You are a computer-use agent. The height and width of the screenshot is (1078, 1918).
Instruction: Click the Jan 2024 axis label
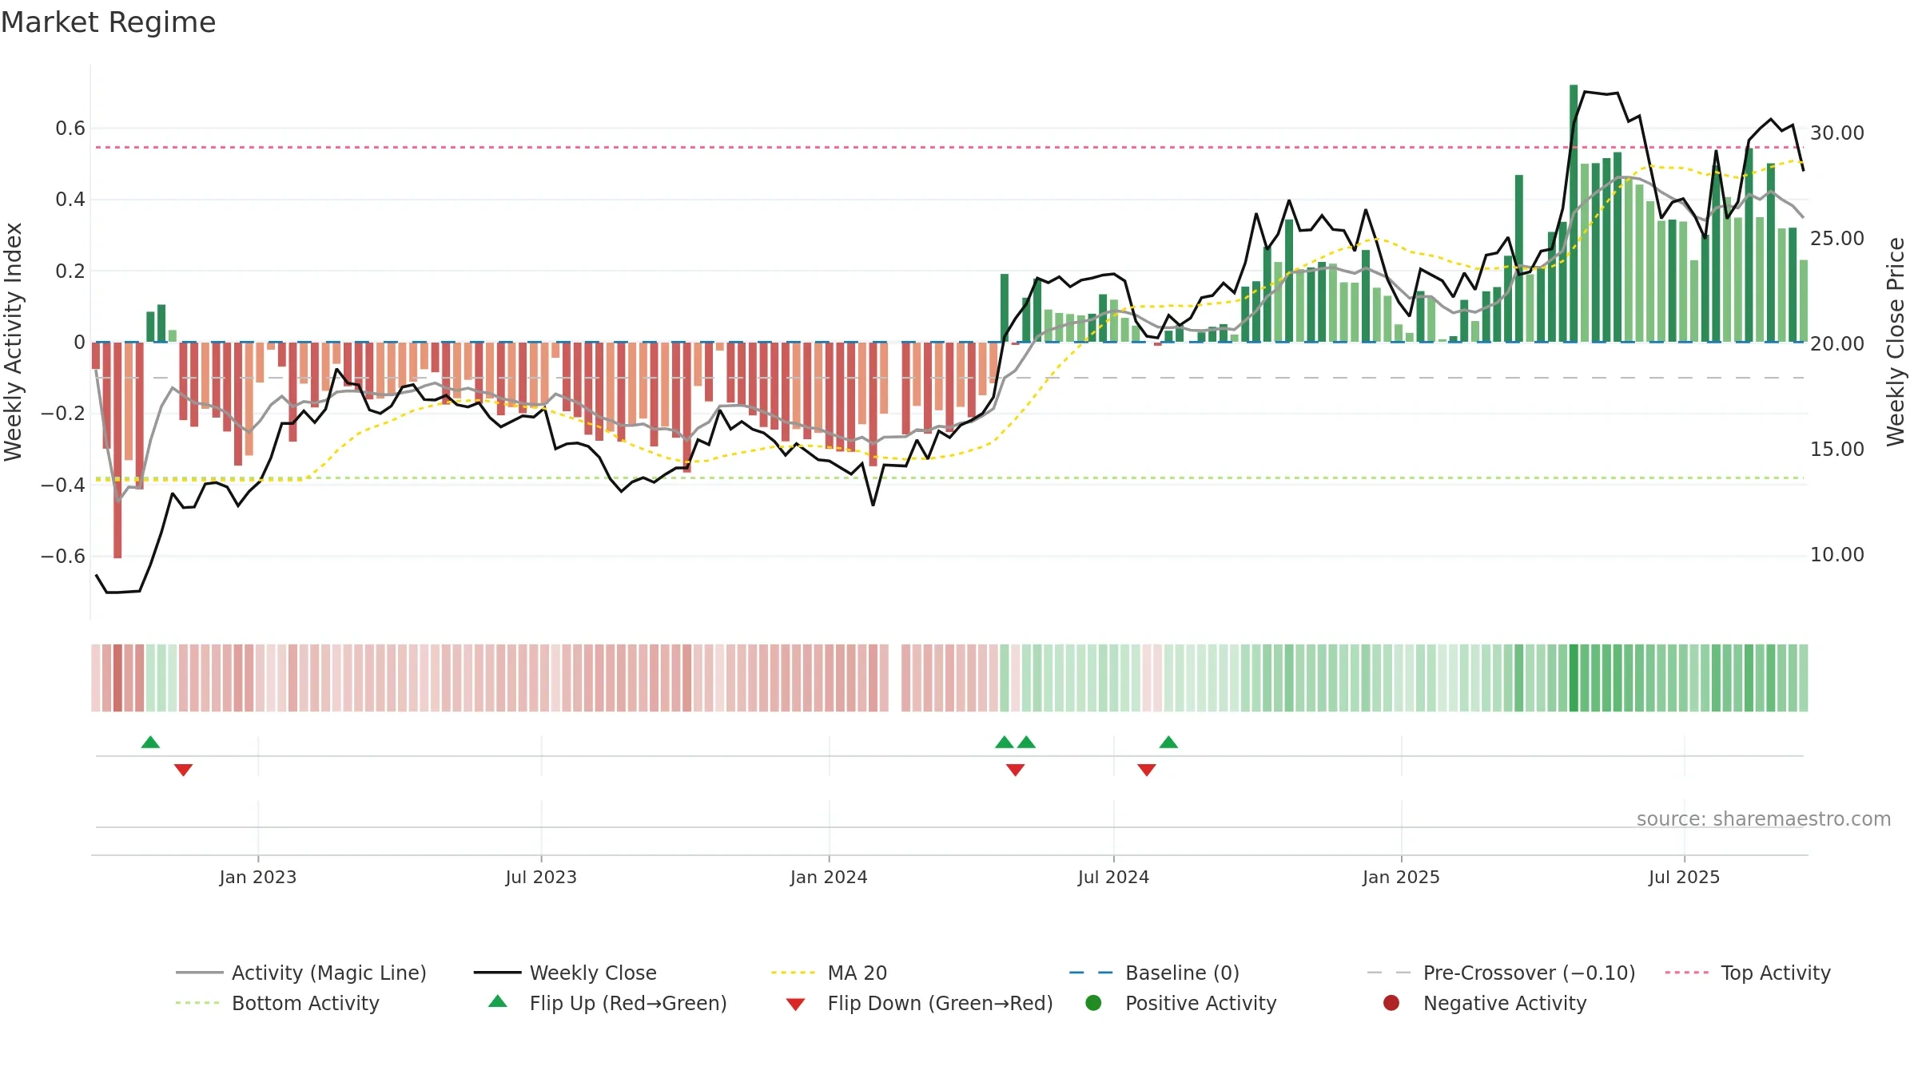(829, 878)
